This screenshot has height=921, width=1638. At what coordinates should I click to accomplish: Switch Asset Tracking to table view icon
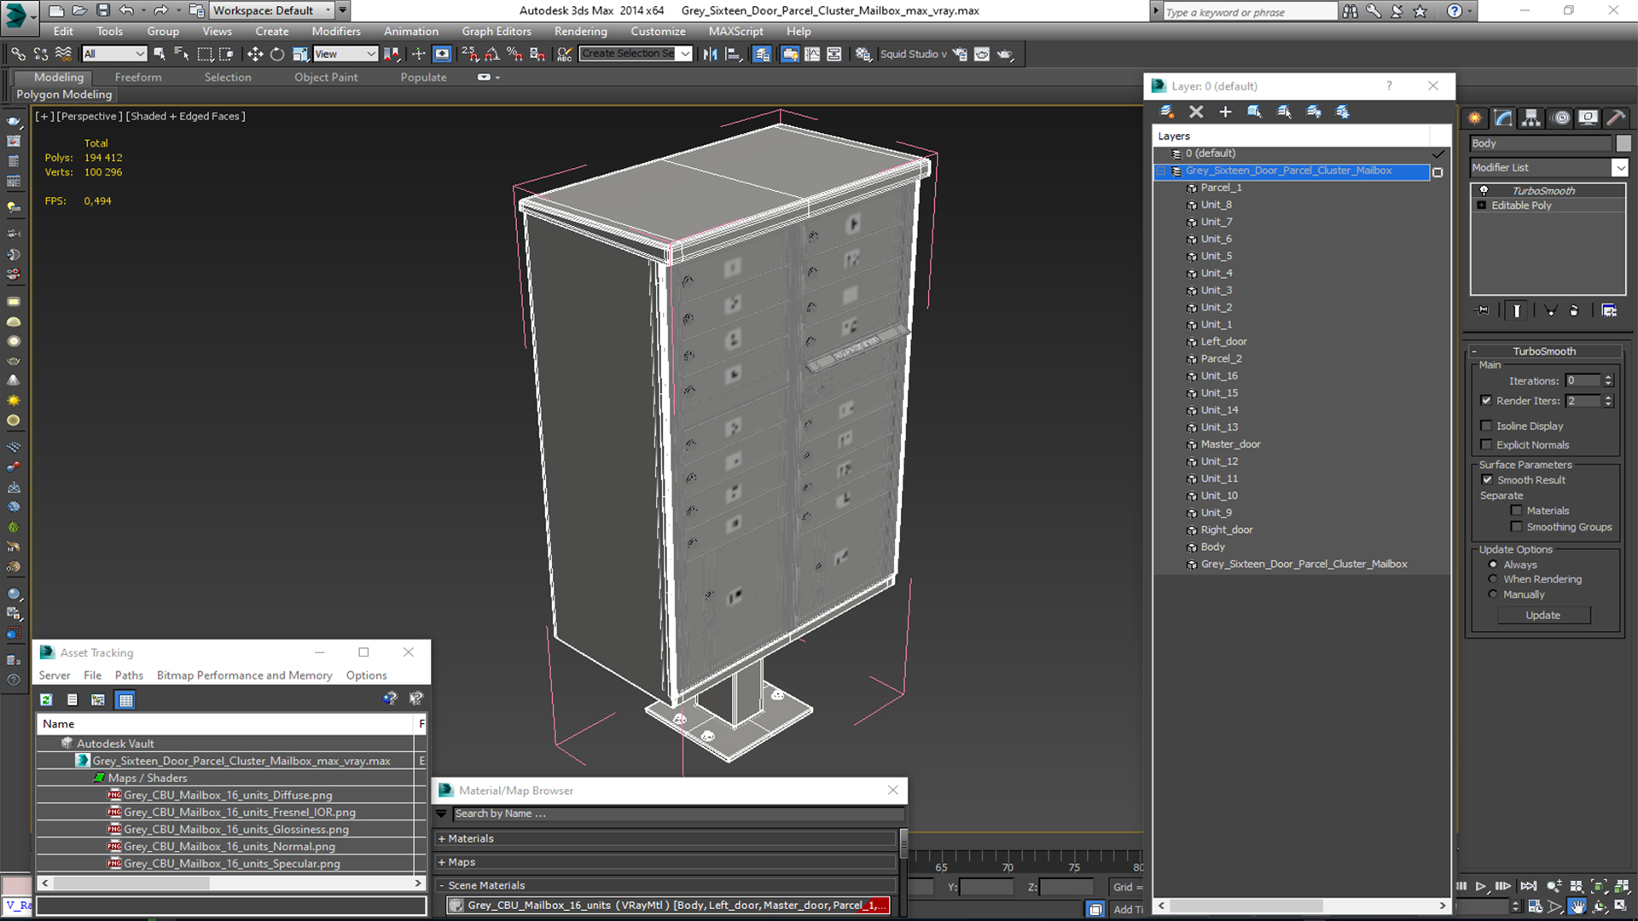point(126,700)
